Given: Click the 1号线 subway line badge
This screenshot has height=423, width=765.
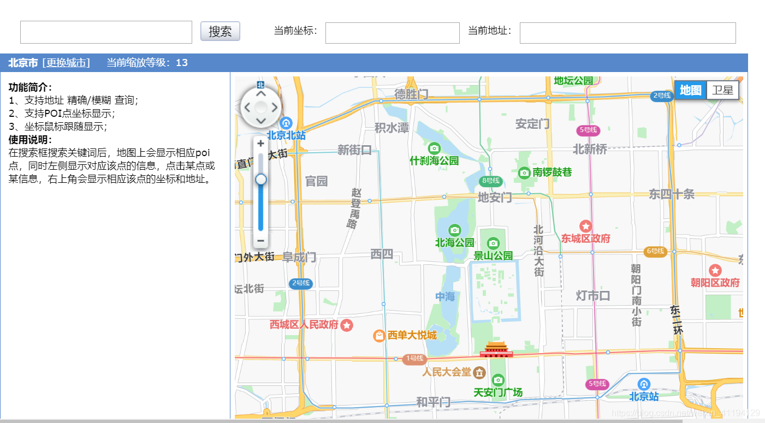Looking at the screenshot, I should [x=414, y=359].
